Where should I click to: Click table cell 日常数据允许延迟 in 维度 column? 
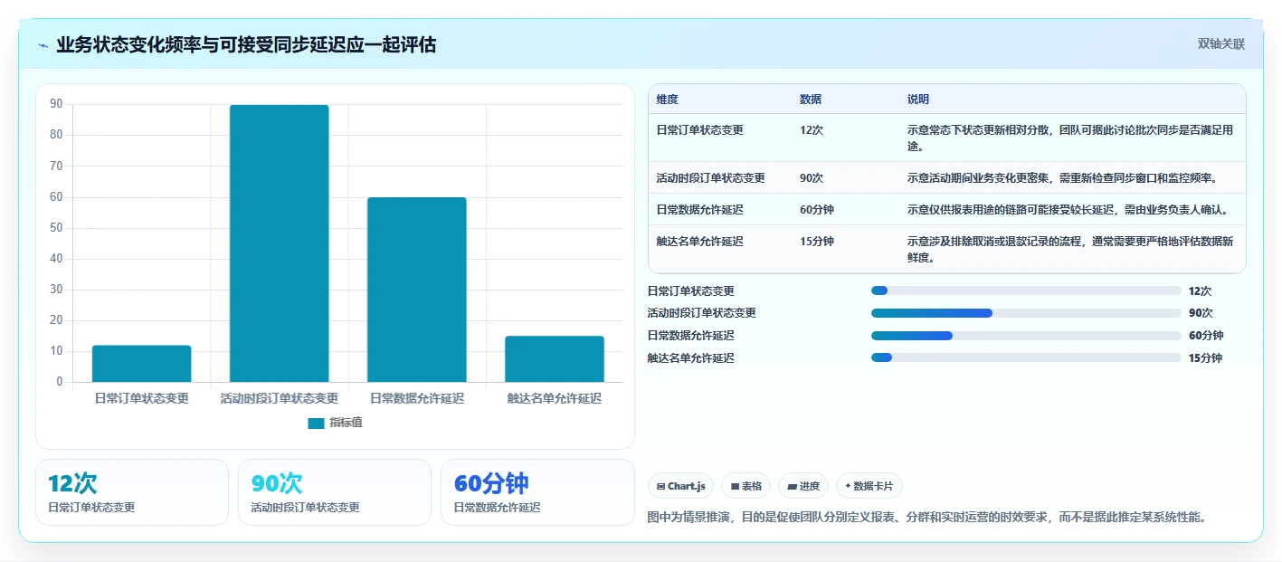tap(700, 210)
